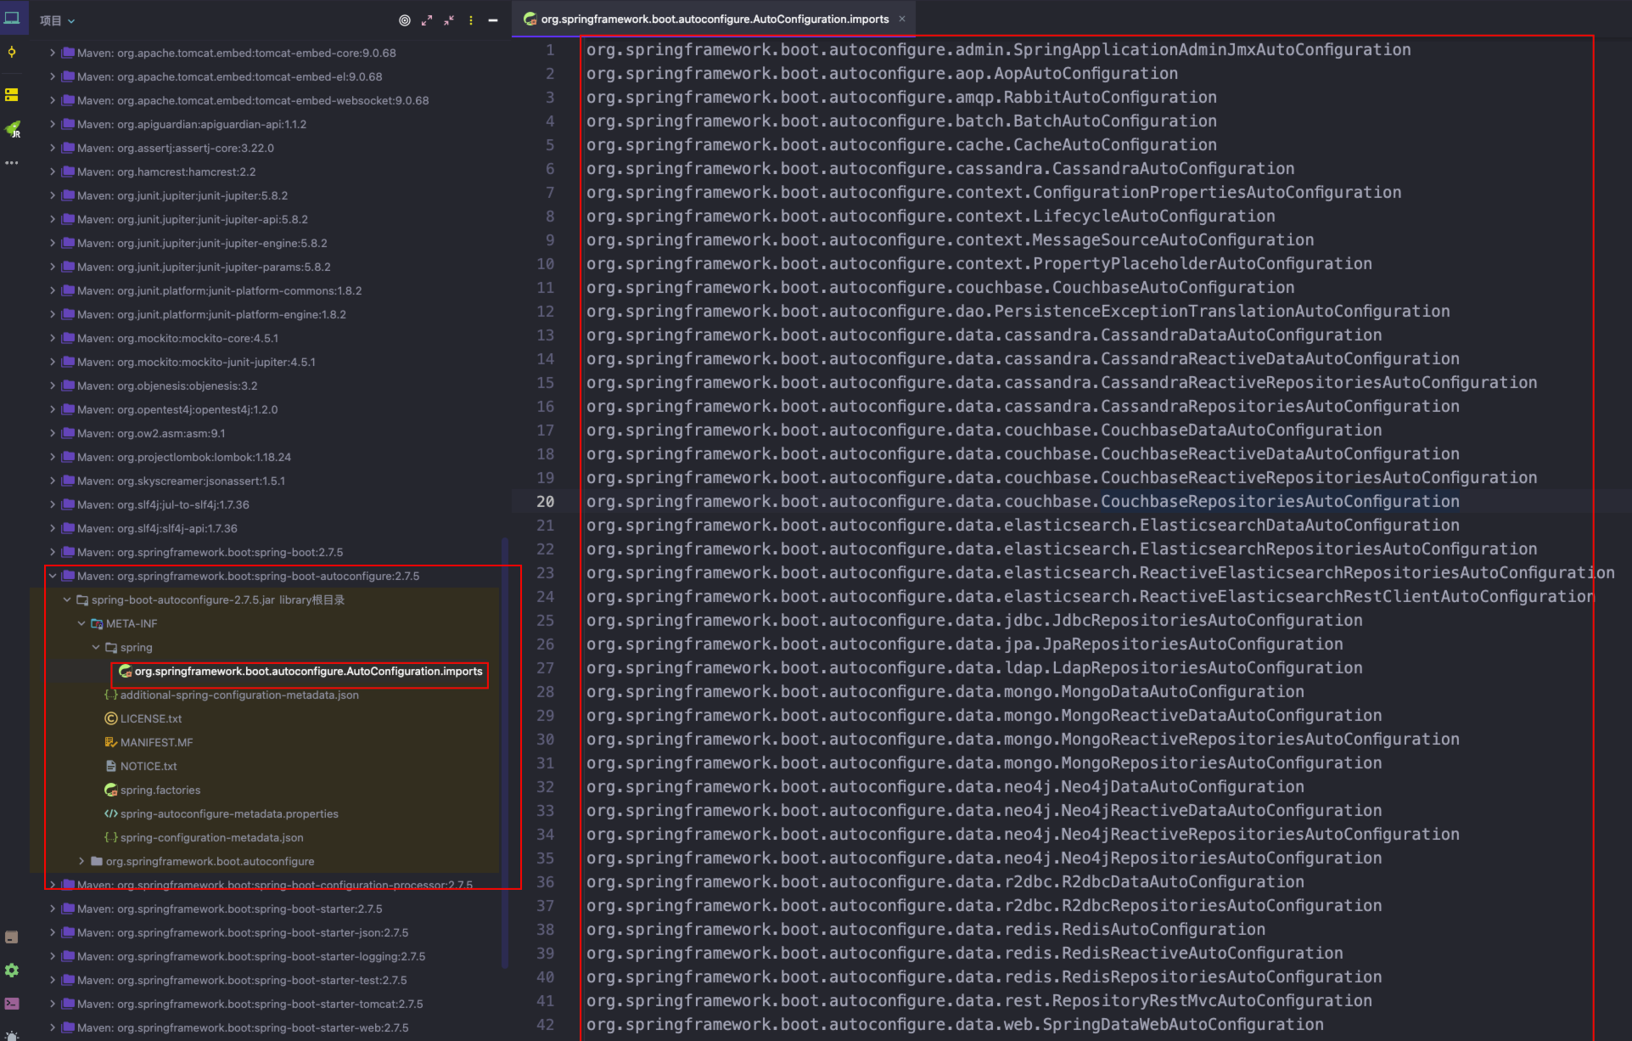Open the Project tool window icon
Viewport: 1632px width, 1041px height.
pyautogui.click(x=12, y=18)
